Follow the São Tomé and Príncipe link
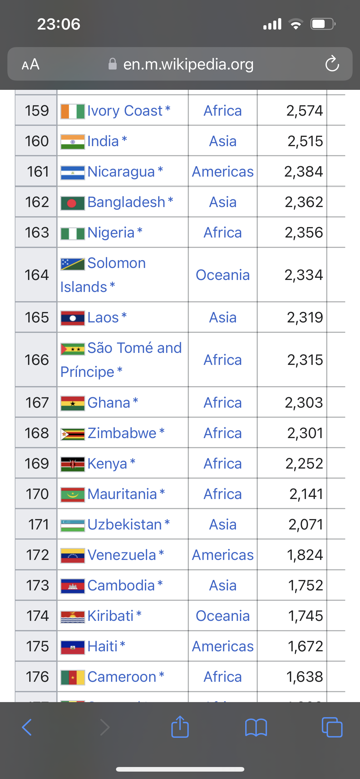360x779 pixels. tap(121, 360)
